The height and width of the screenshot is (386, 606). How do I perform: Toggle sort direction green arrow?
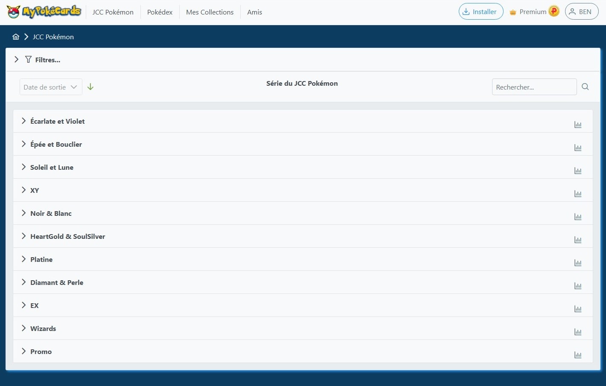pyautogui.click(x=90, y=87)
